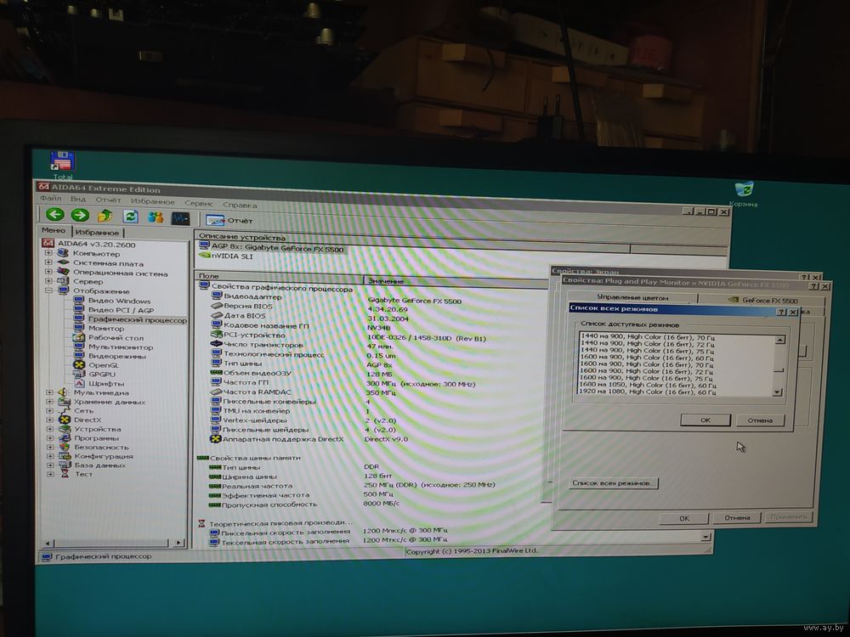
Task: Open the Шрифты tree item
Action: (106, 384)
